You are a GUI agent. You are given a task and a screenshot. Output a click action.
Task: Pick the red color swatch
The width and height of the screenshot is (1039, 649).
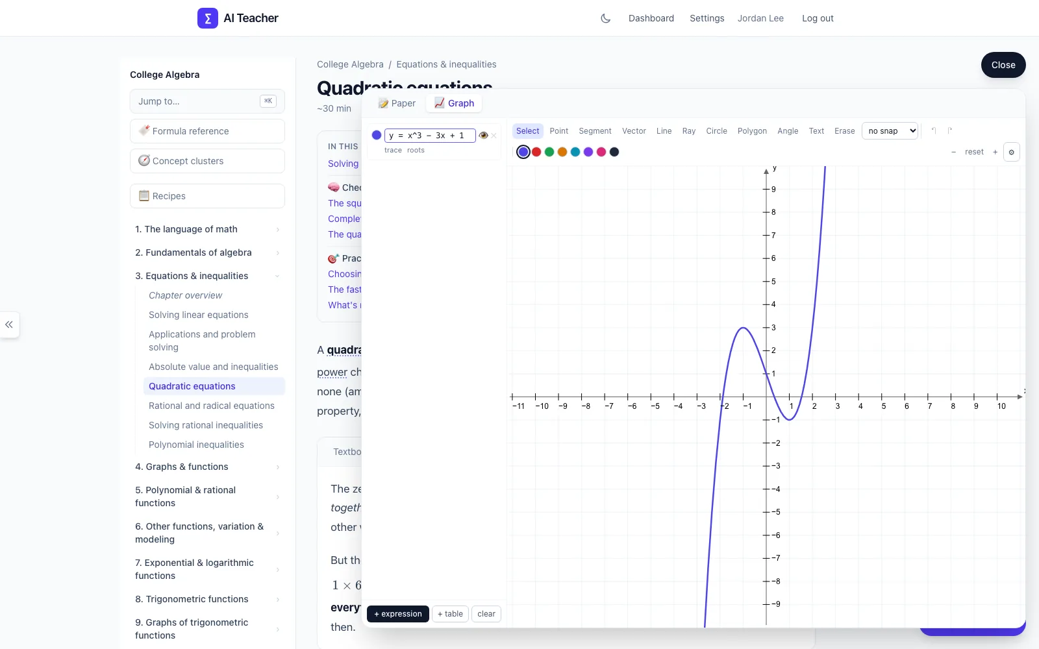click(536, 152)
